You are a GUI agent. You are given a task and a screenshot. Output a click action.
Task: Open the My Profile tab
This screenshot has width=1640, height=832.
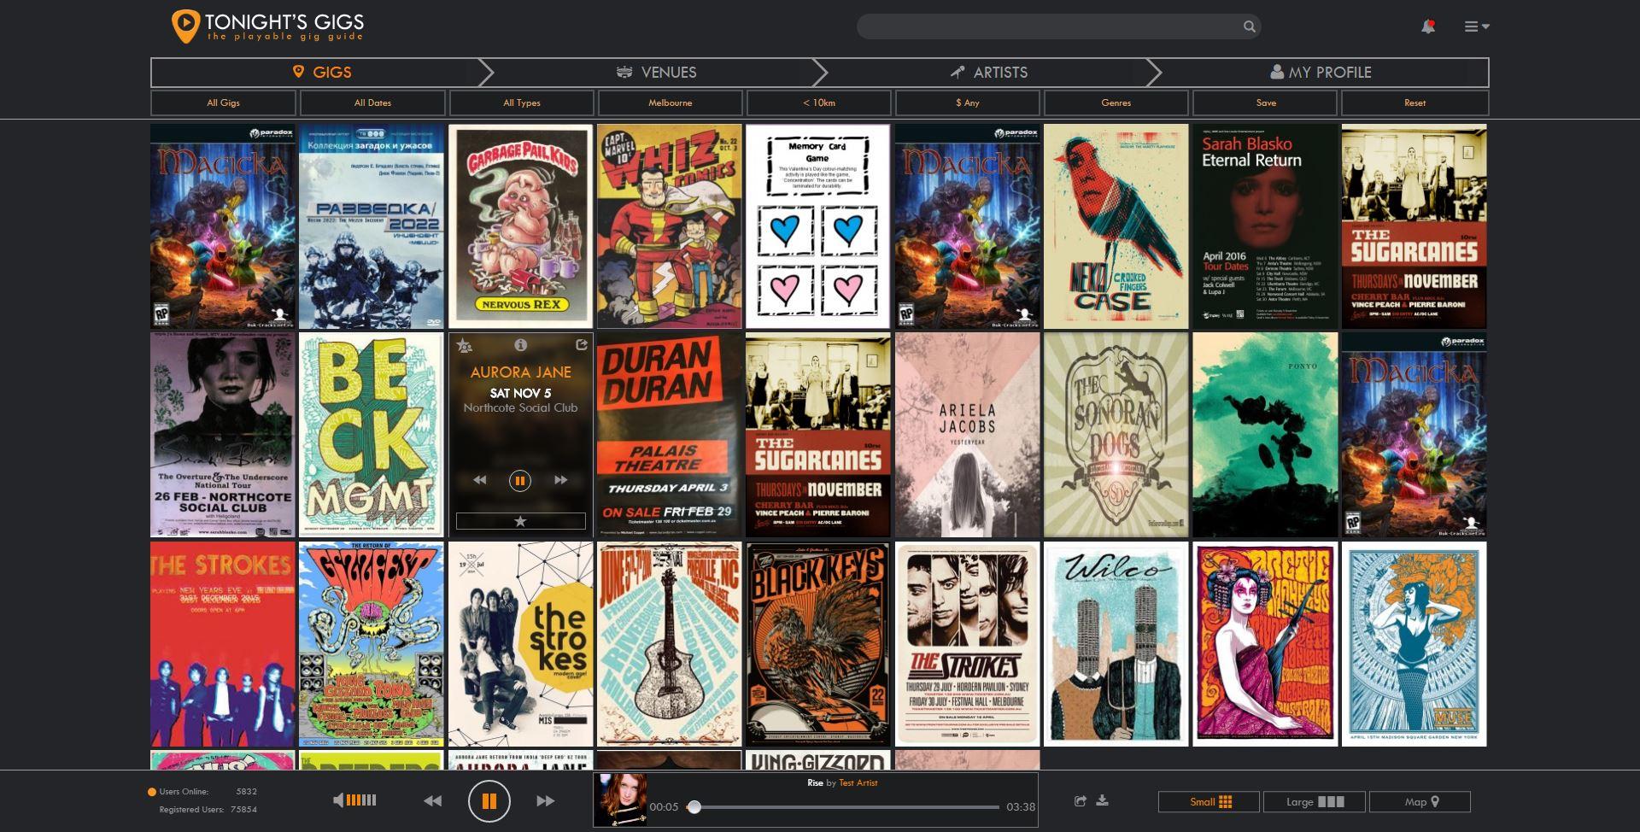1321,73
